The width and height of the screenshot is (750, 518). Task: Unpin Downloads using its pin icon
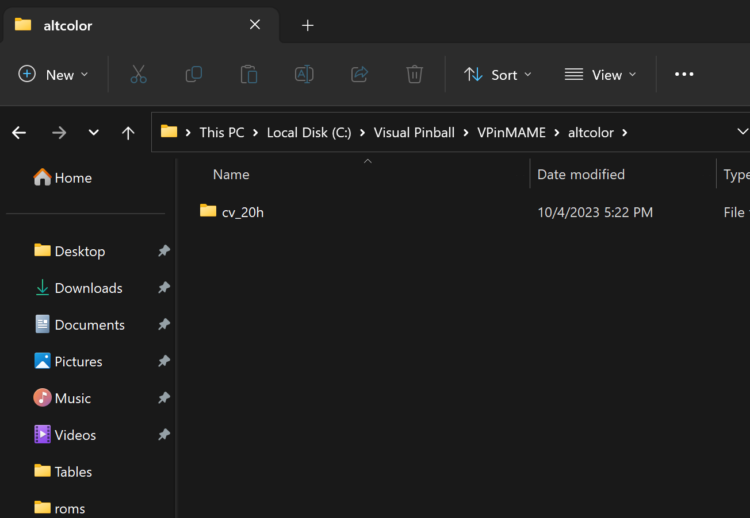pyautogui.click(x=164, y=288)
